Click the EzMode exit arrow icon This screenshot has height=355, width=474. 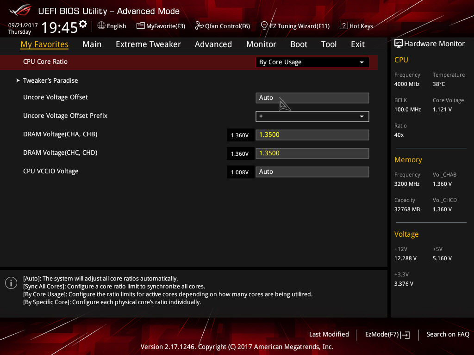tap(405, 335)
